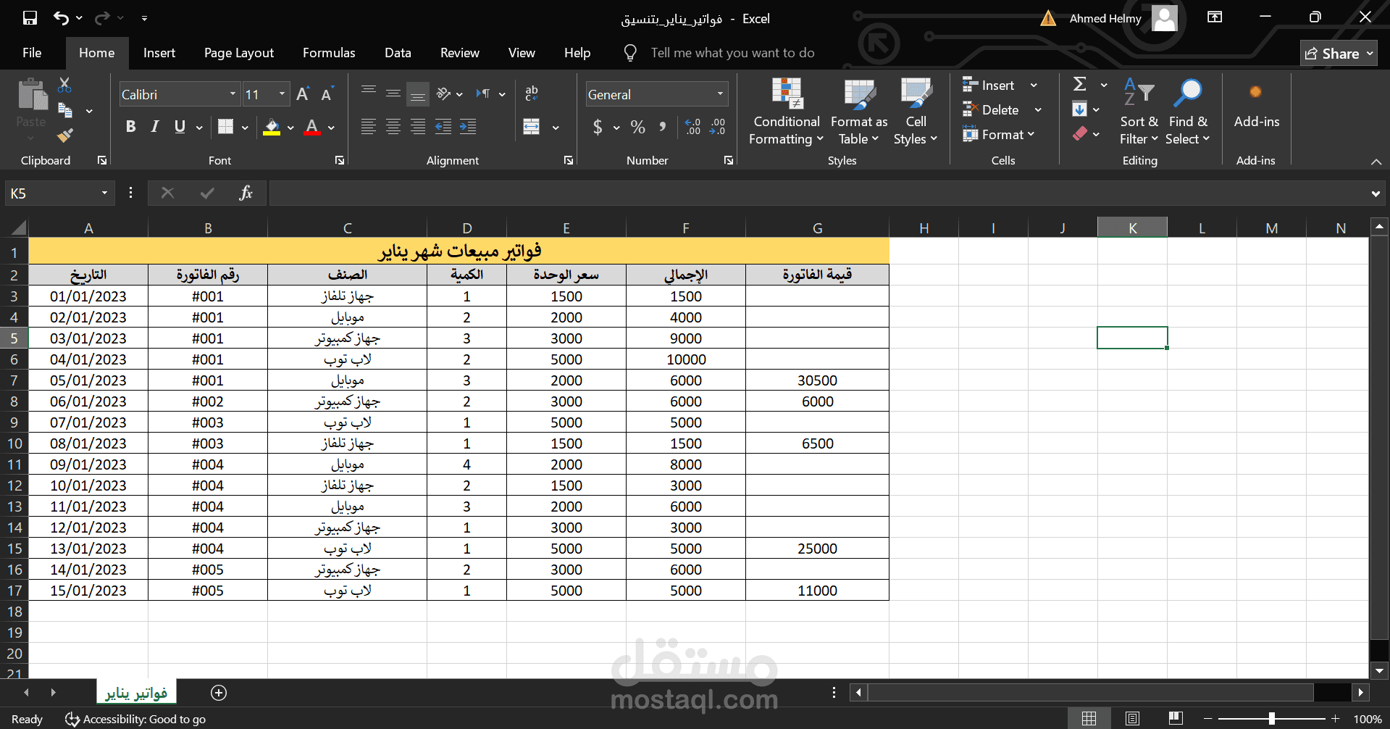The height and width of the screenshot is (729, 1390).
Task: Open the General number format dropdown
Action: [x=720, y=94]
